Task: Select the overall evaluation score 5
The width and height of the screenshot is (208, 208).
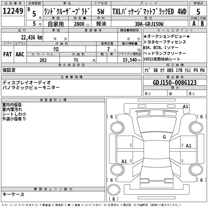Action: pos(198,12)
